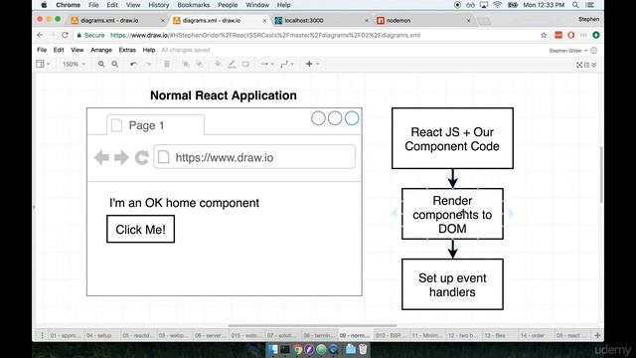The height and width of the screenshot is (358, 636).
Task: Click the globe language icon beside the account name
Action: [x=594, y=51]
